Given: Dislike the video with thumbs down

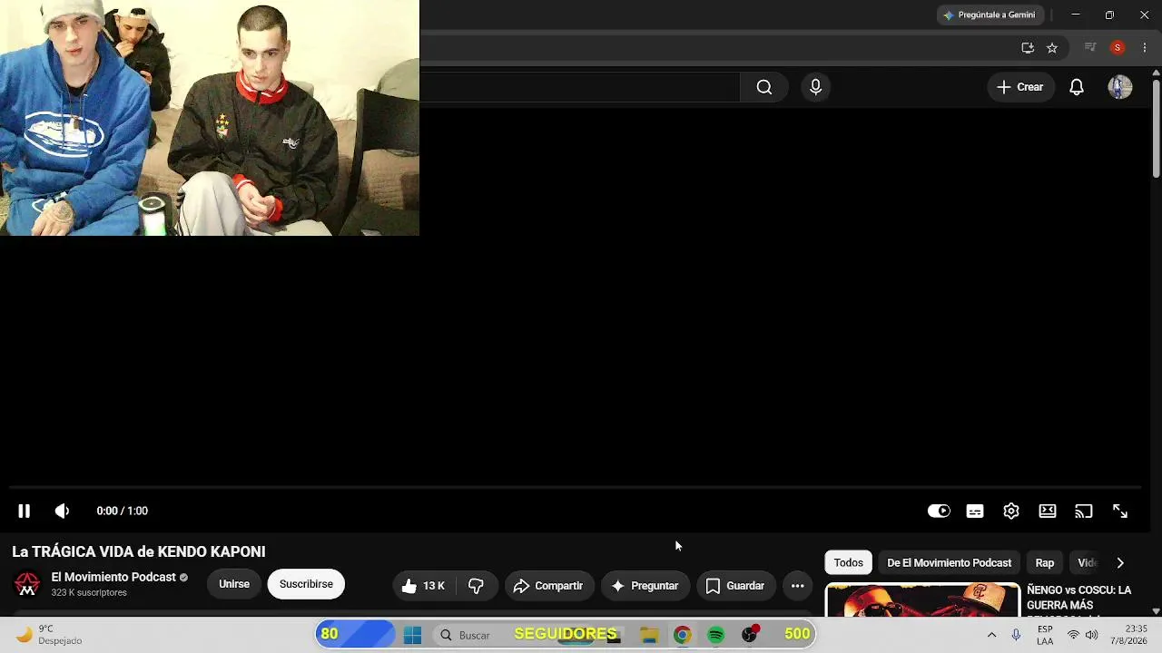Looking at the screenshot, I should click(476, 586).
